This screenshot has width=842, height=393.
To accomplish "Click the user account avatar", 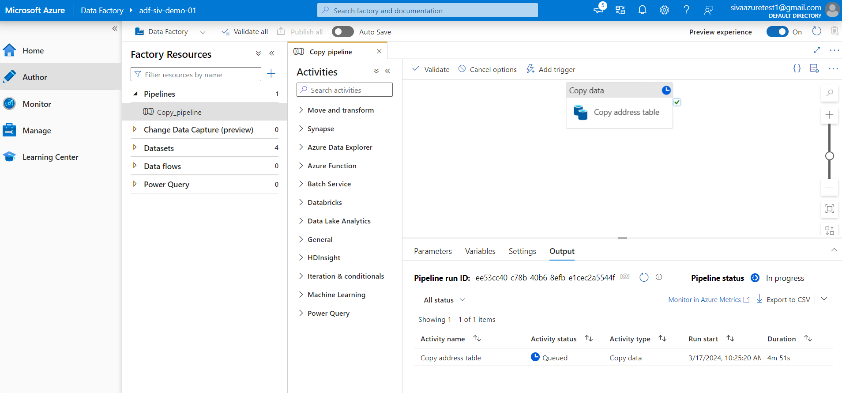I will 832,10.
